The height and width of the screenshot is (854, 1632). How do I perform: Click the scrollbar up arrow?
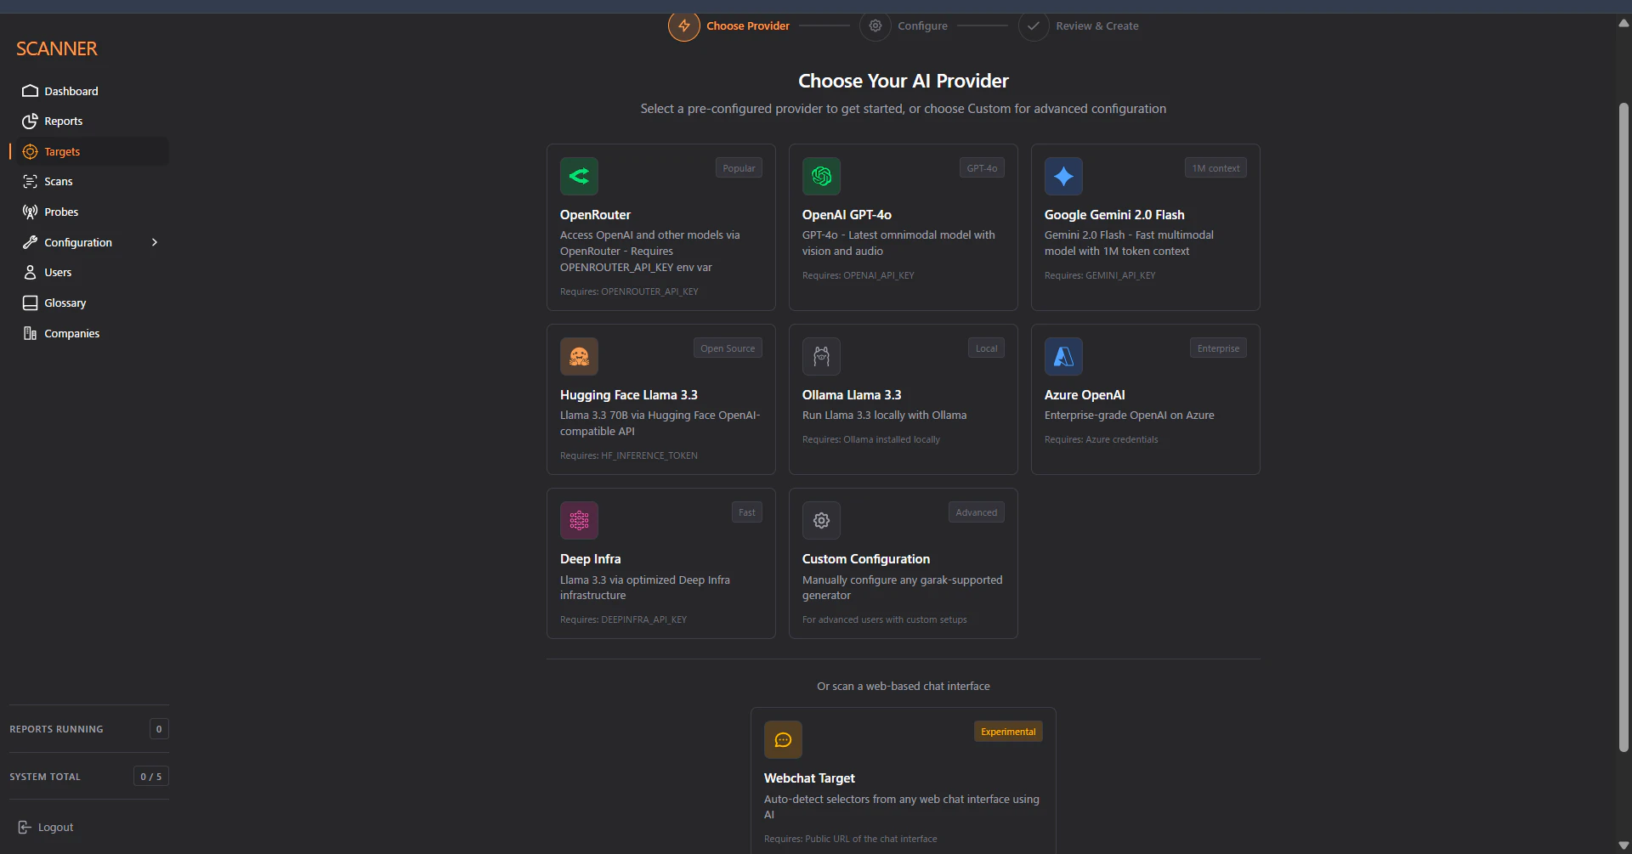click(1623, 24)
